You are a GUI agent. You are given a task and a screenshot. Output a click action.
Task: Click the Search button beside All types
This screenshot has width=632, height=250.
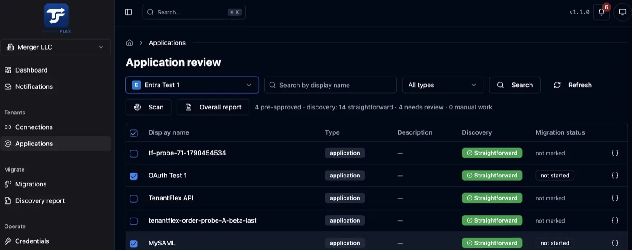coord(515,85)
